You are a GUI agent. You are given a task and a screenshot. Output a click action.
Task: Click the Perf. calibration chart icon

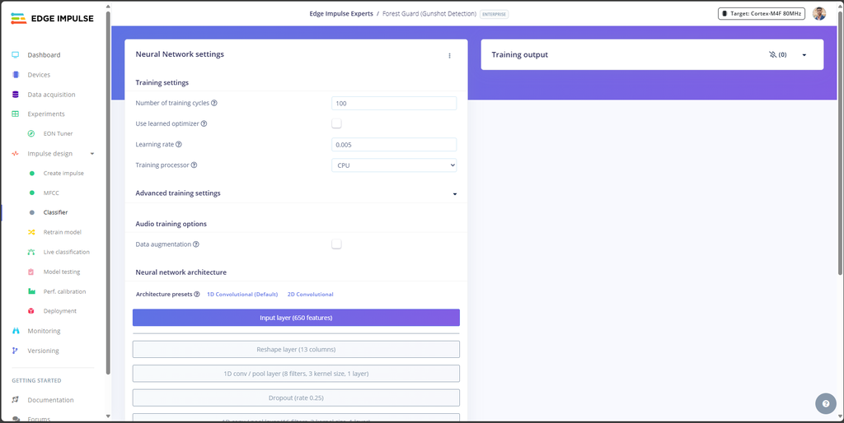(32, 291)
